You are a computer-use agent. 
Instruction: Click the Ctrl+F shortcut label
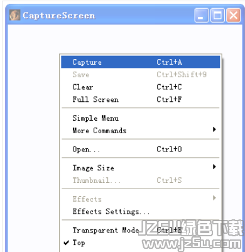[x=169, y=99]
